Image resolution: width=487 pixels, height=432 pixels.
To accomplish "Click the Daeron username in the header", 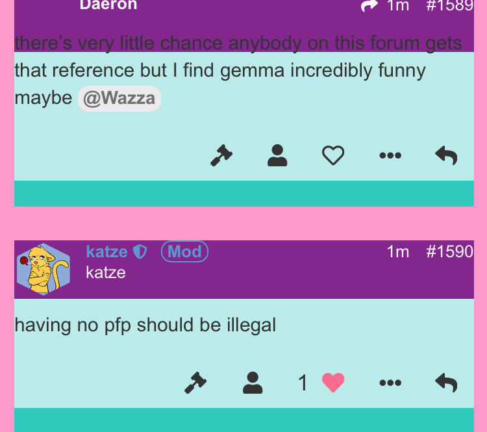I will click(x=108, y=5).
